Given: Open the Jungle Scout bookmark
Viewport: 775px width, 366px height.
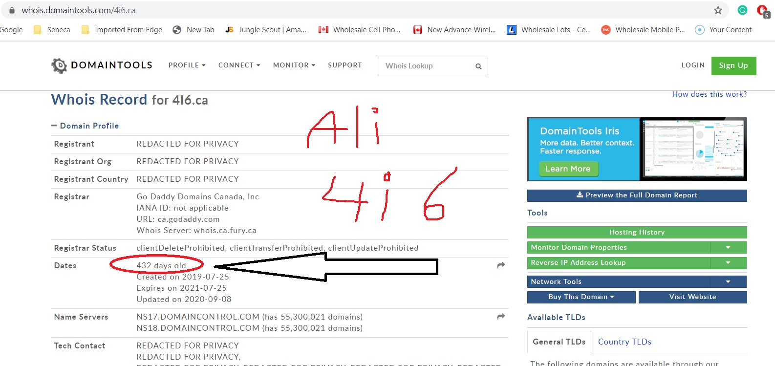Looking at the screenshot, I should (x=265, y=30).
